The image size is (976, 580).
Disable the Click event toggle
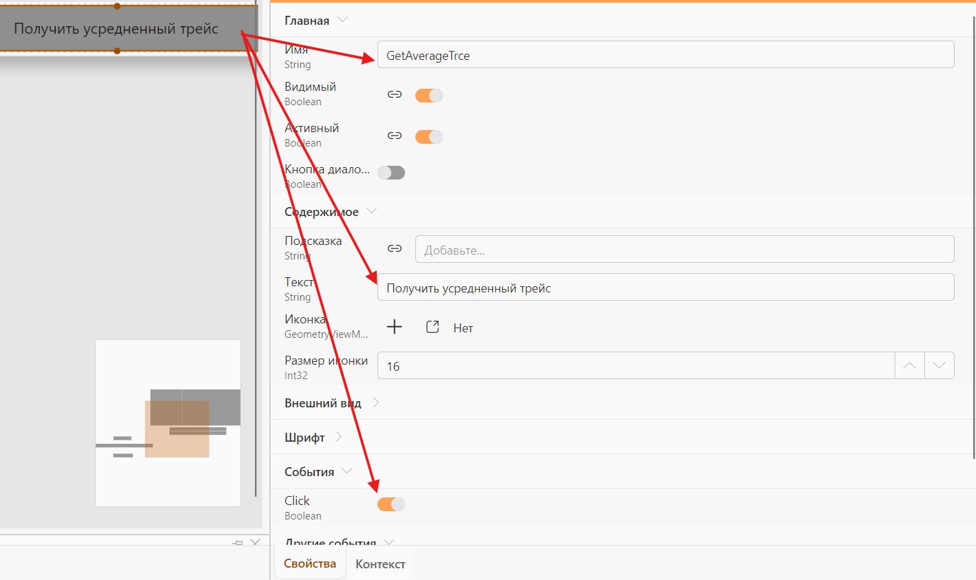click(391, 504)
